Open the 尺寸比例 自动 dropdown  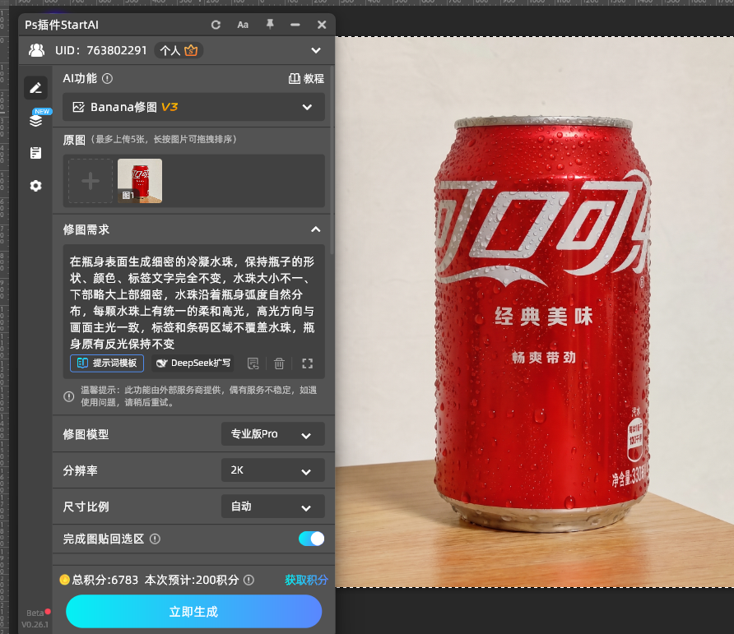[x=273, y=507]
